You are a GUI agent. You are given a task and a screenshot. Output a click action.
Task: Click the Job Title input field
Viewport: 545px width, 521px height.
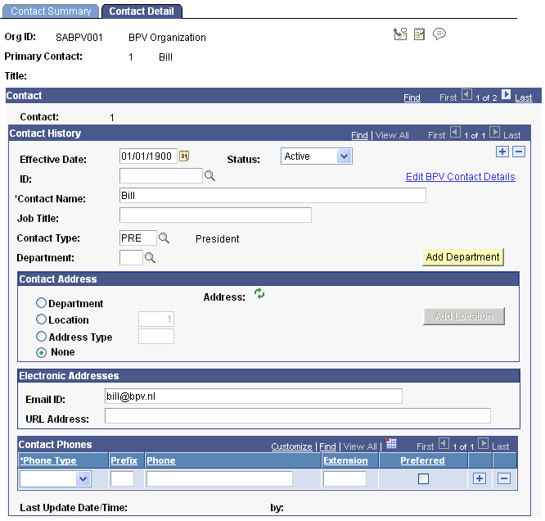click(215, 215)
